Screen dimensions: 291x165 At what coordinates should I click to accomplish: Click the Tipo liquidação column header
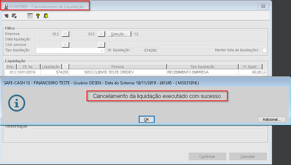[202, 67]
